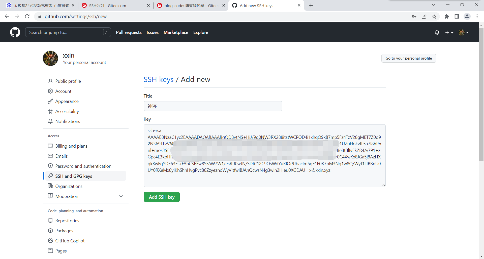
Task: Open GitHub homepage via Octocat logo
Action: [x=15, y=32]
